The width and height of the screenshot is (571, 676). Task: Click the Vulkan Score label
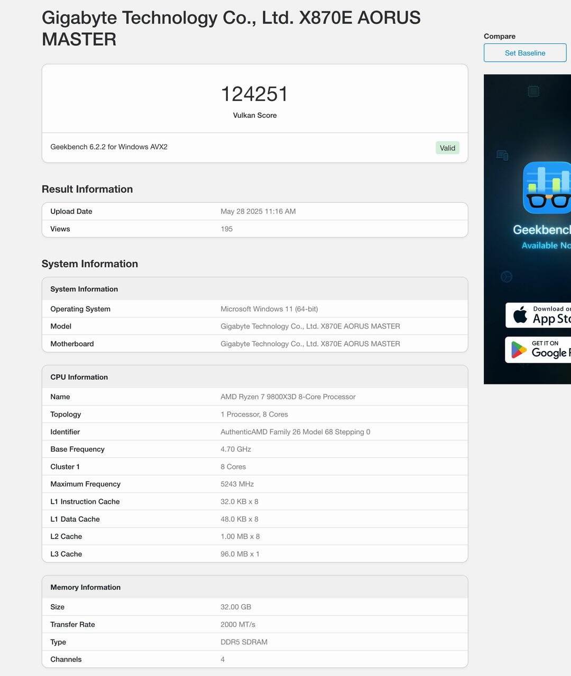tap(255, 115)
